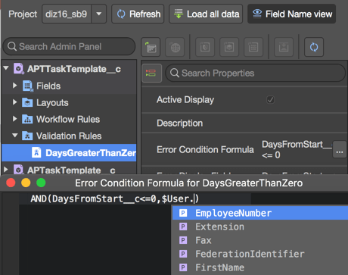Click the Validation Rules folder icon
Viewport: 348px width, 275px height.
click(27, 136)
